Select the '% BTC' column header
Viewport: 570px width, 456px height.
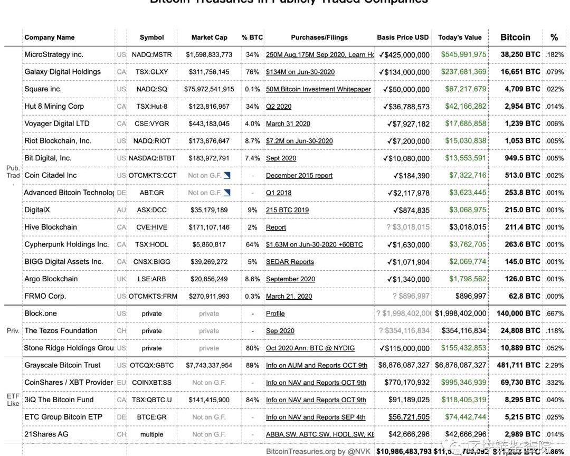tap(252, 37)
